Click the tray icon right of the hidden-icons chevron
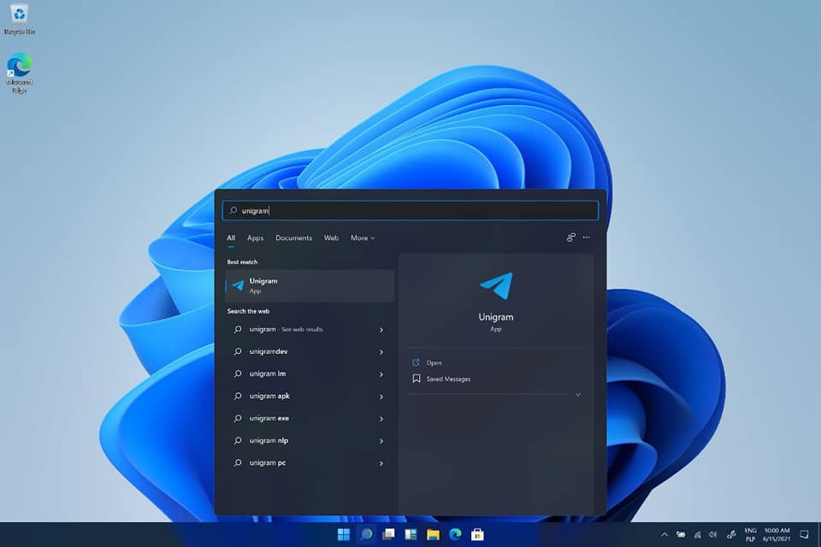Image resolution: width=821 pixels, height=547 pixels. (x=681, y=534)
